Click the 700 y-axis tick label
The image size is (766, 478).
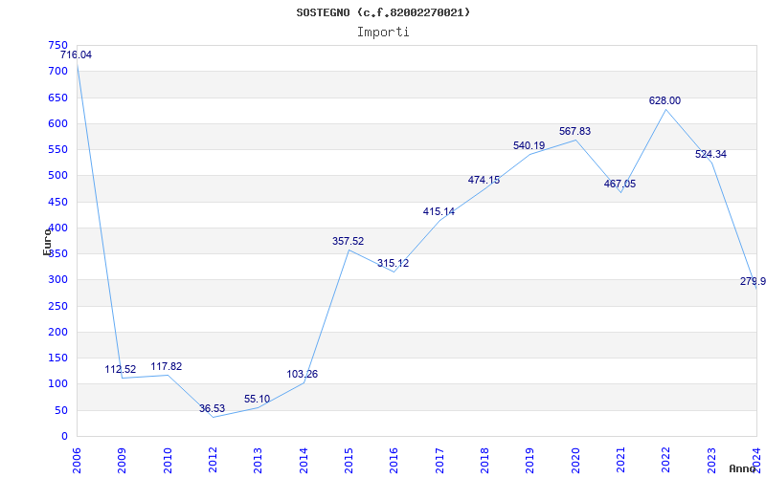pyautogui.click(x=58, y=71)
